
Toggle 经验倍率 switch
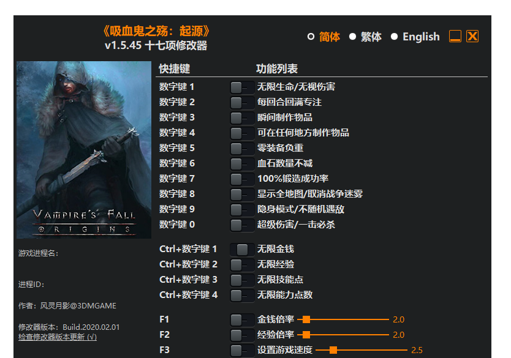click(x=242, y=335)
